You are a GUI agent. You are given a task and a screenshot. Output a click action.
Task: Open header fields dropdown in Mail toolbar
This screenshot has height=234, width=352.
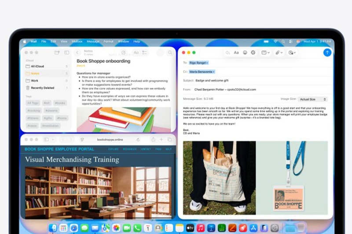click(x=266, y=53)
